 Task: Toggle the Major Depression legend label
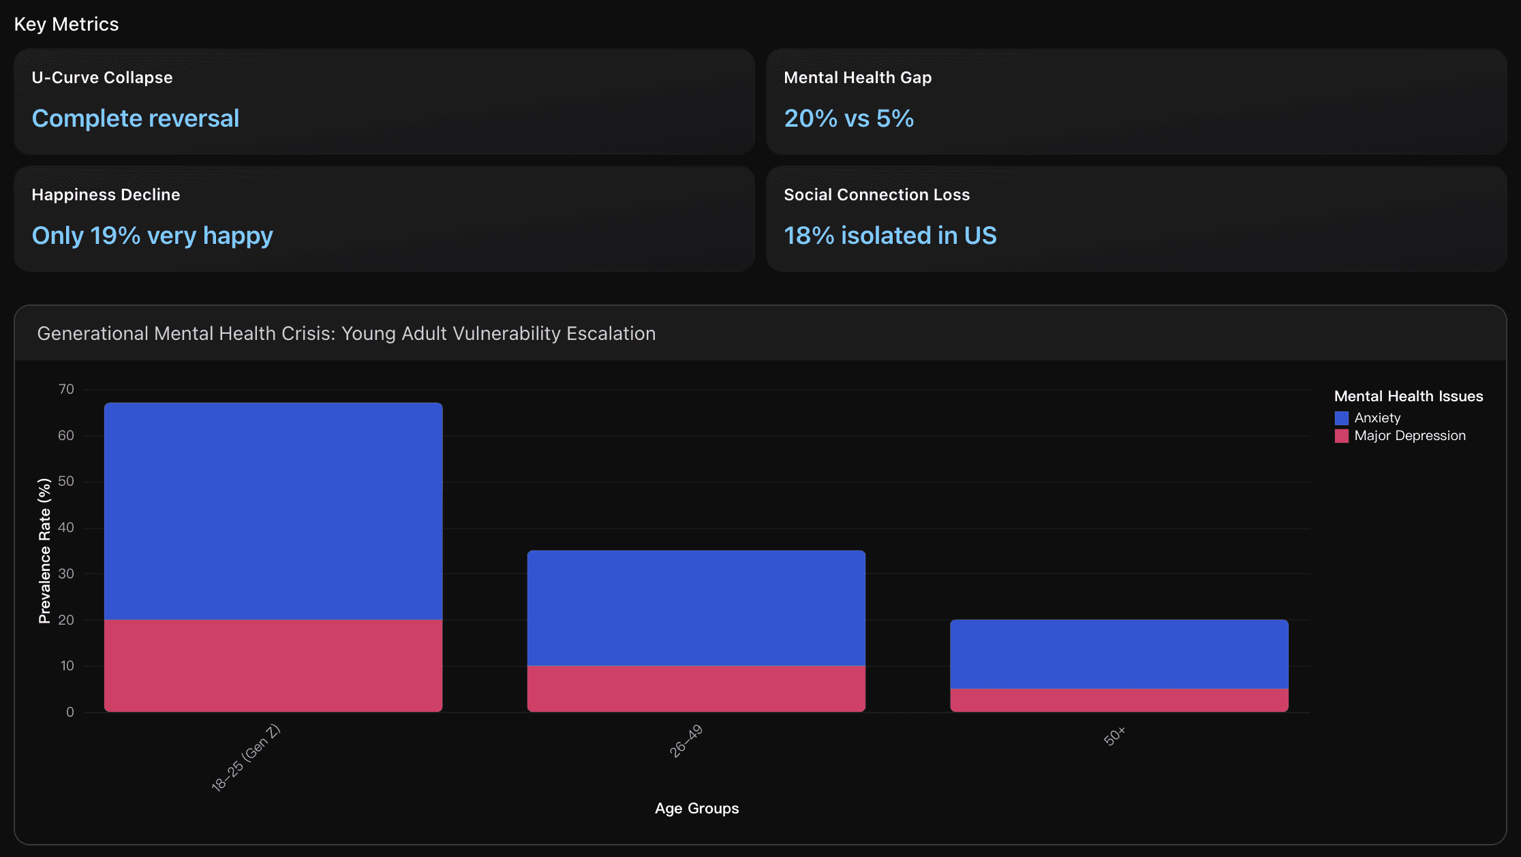tap(1409, 436)
